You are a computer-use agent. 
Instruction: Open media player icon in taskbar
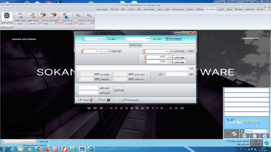click(30, 149)
